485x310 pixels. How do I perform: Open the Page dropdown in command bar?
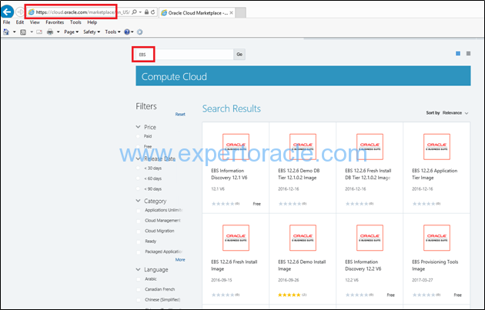click(x=71, y=32)
